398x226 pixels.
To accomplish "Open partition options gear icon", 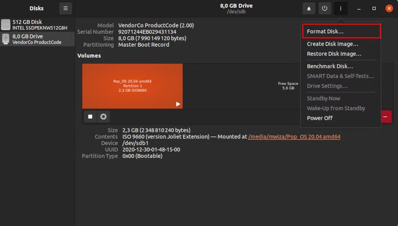I will (x=103, y=117).
